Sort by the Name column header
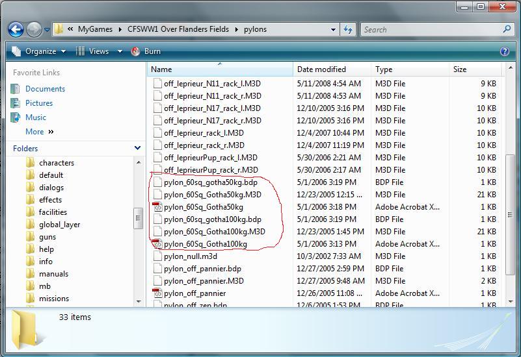Image resolution: width=521 pixels, height=357 pixels. 220,69
